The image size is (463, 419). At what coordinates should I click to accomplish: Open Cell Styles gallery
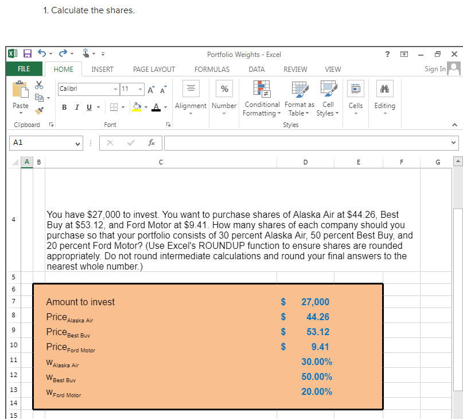(x=328, y=98)
